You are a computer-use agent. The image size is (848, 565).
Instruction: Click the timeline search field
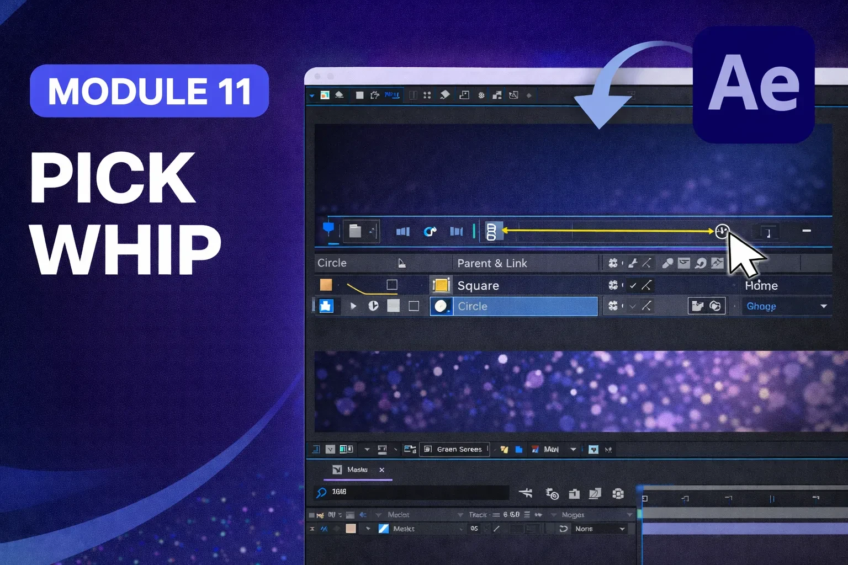click(411, 492)
